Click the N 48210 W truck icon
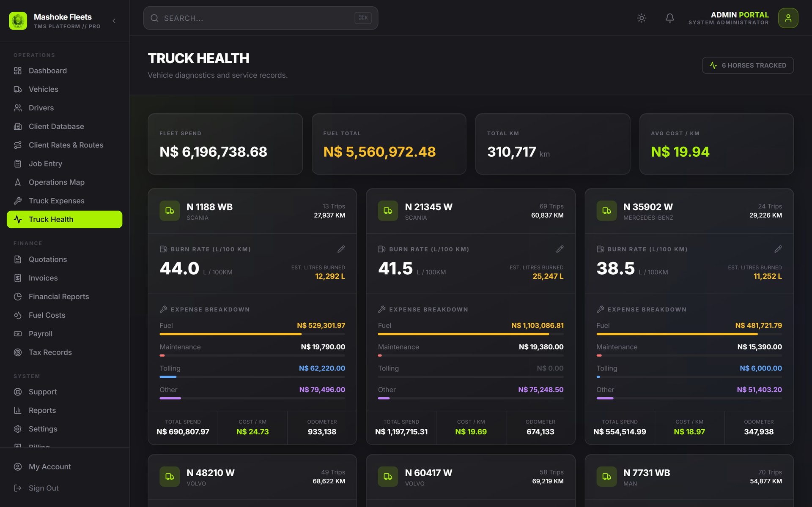 [170, 477]
